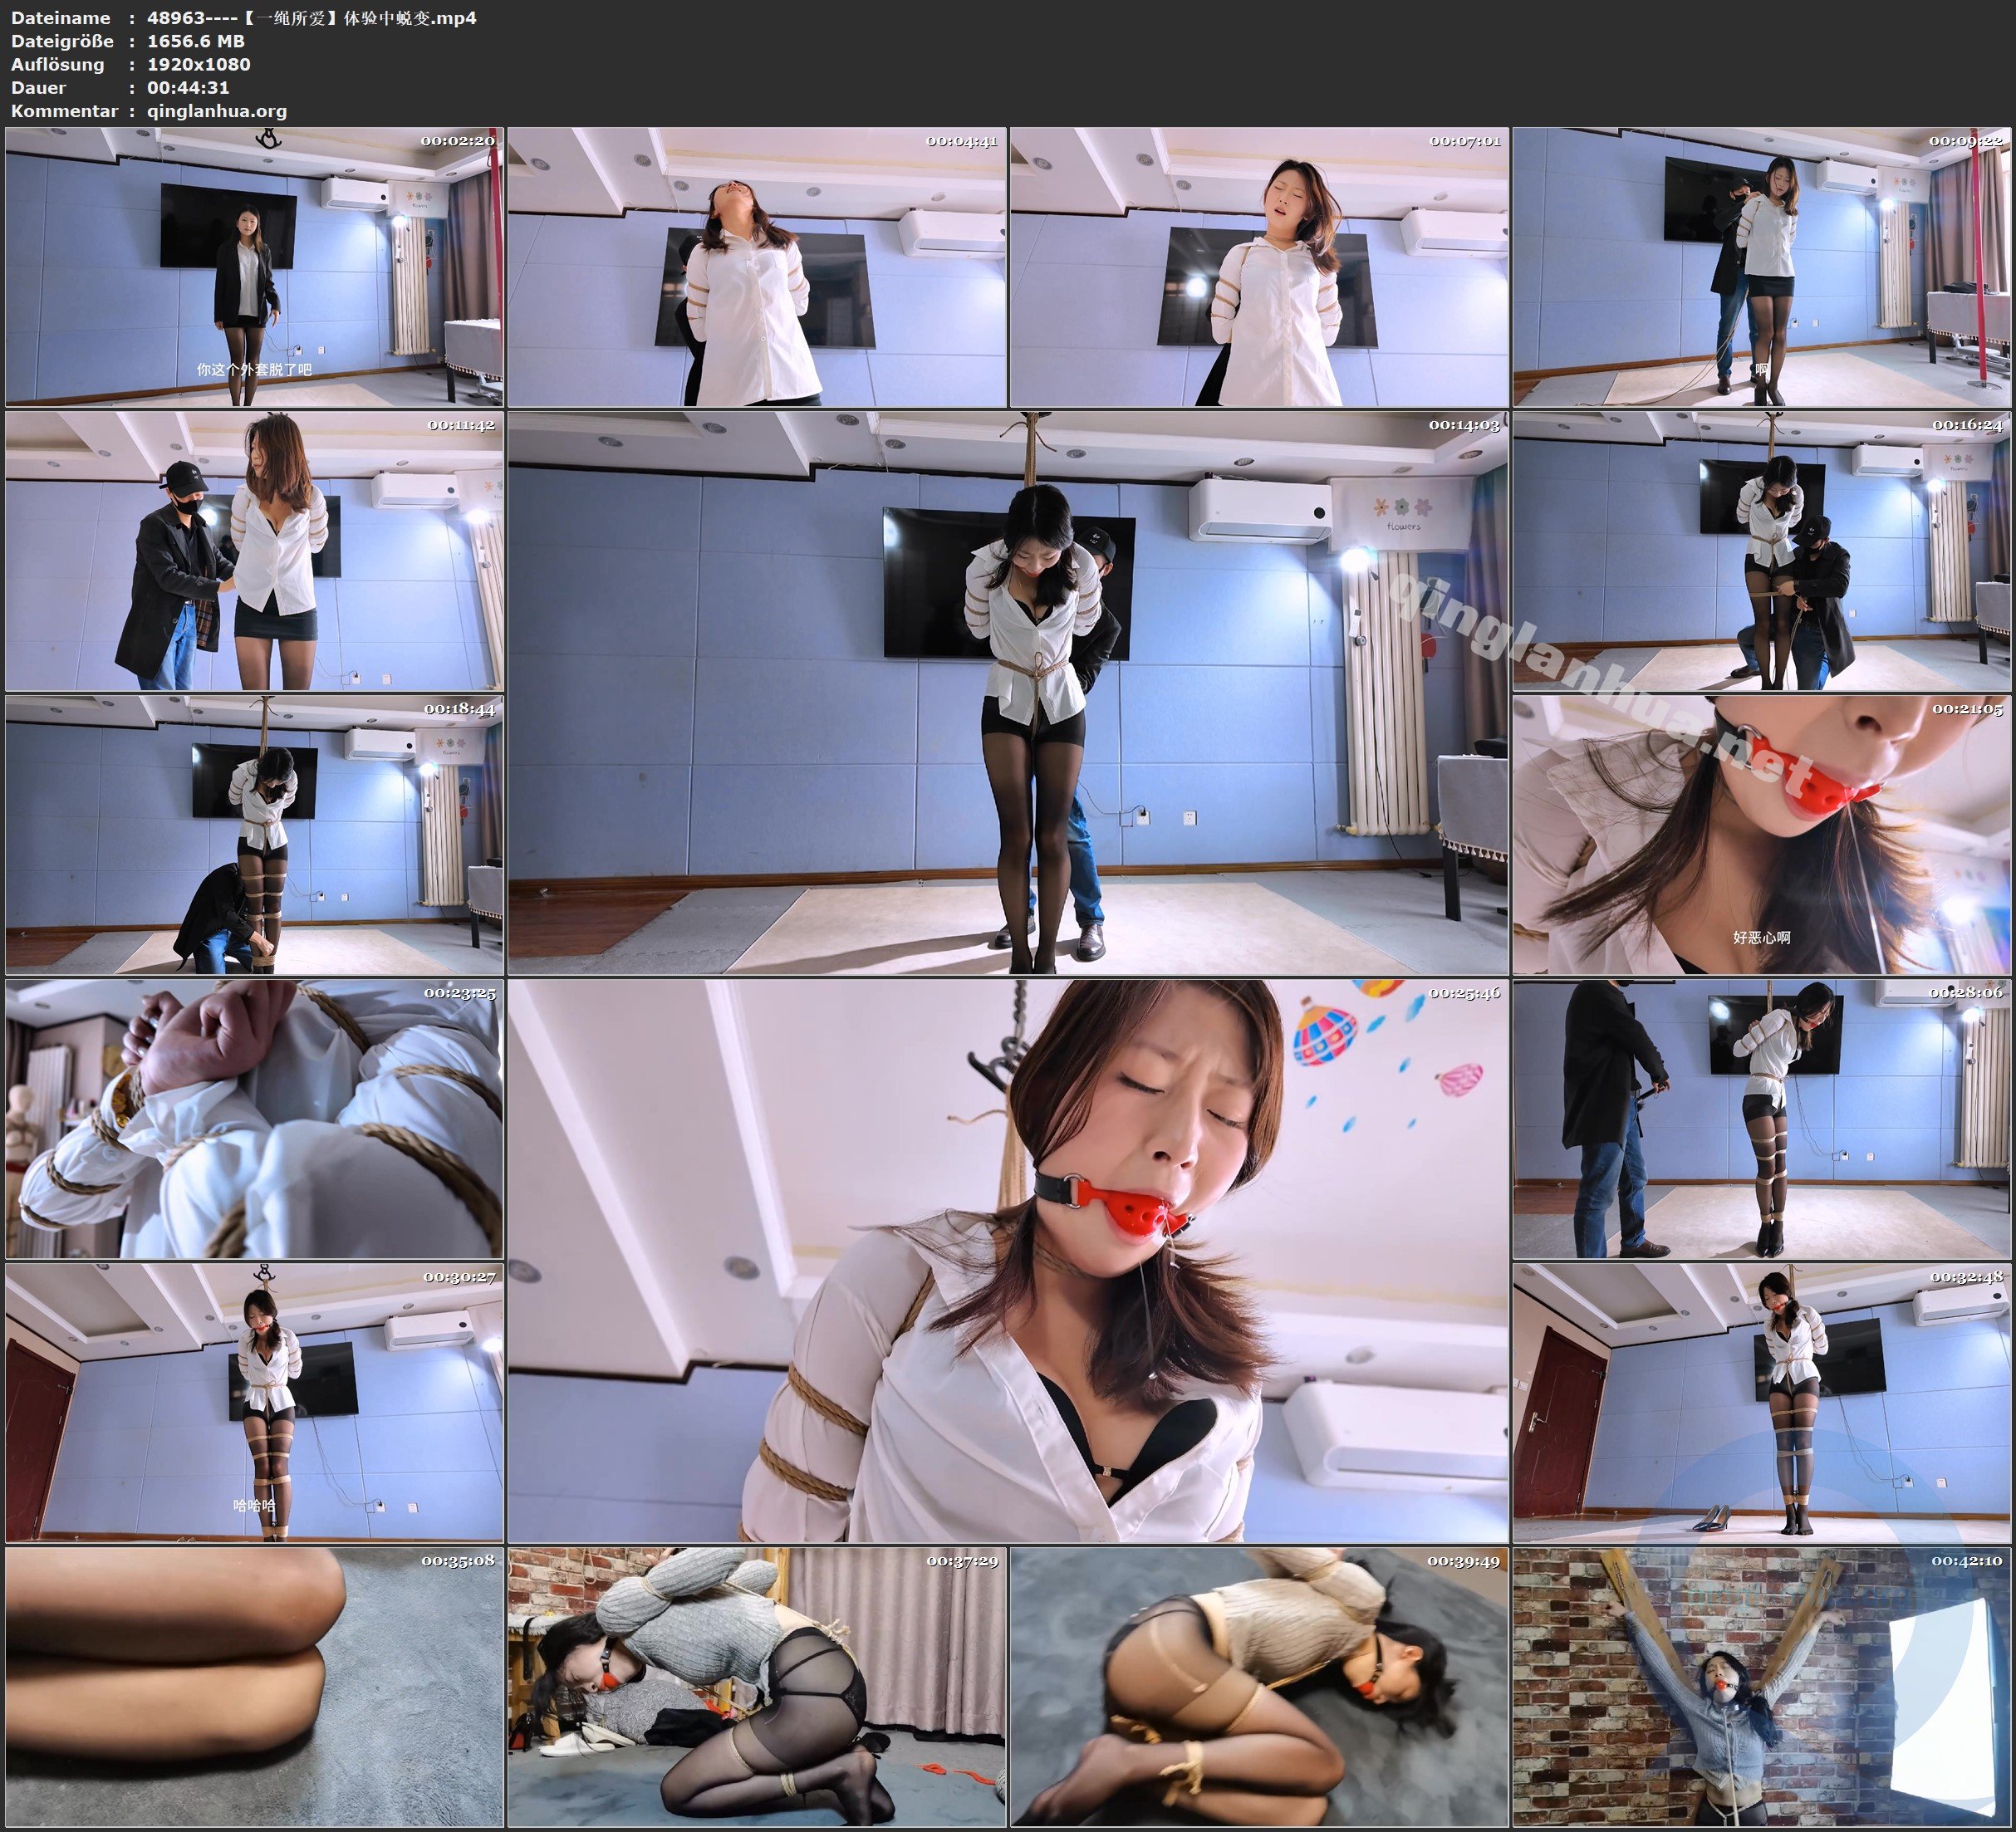Click the thumbnail timestamped 00:02:20

(254, 266)
